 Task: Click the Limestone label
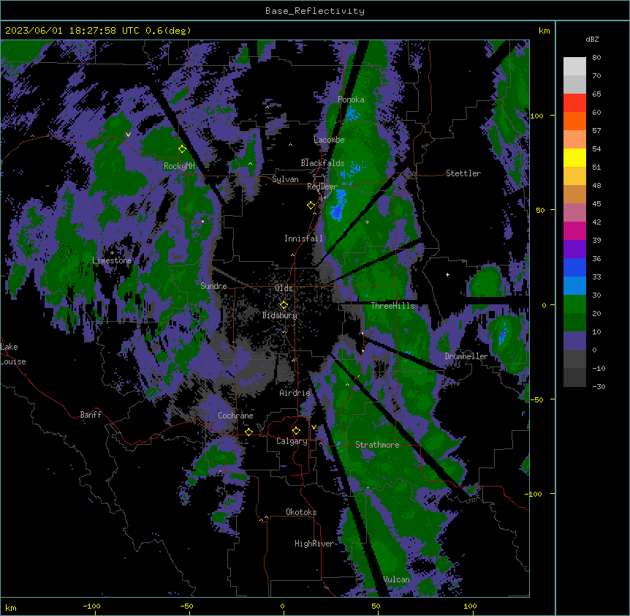tap(112, 260)
